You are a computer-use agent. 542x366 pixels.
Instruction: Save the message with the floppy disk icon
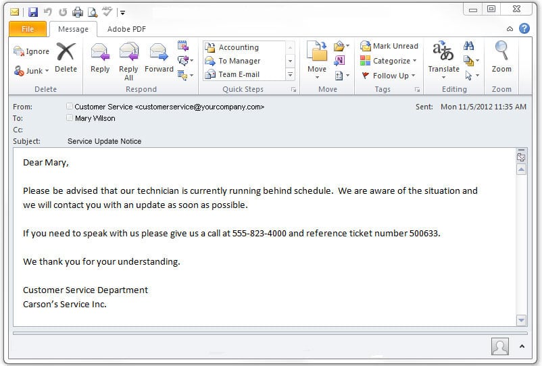tap(33, 12)
